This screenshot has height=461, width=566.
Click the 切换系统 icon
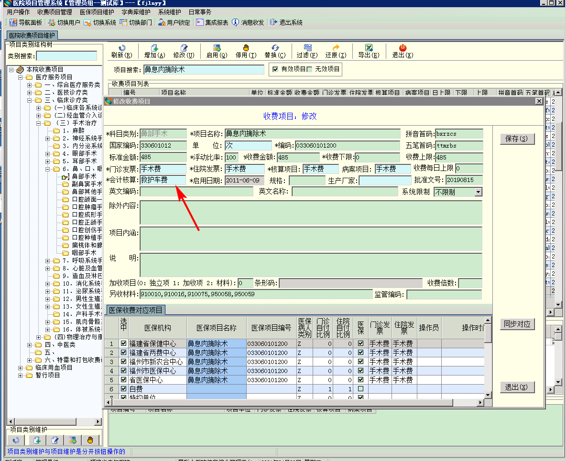click(x=87, y=22)
